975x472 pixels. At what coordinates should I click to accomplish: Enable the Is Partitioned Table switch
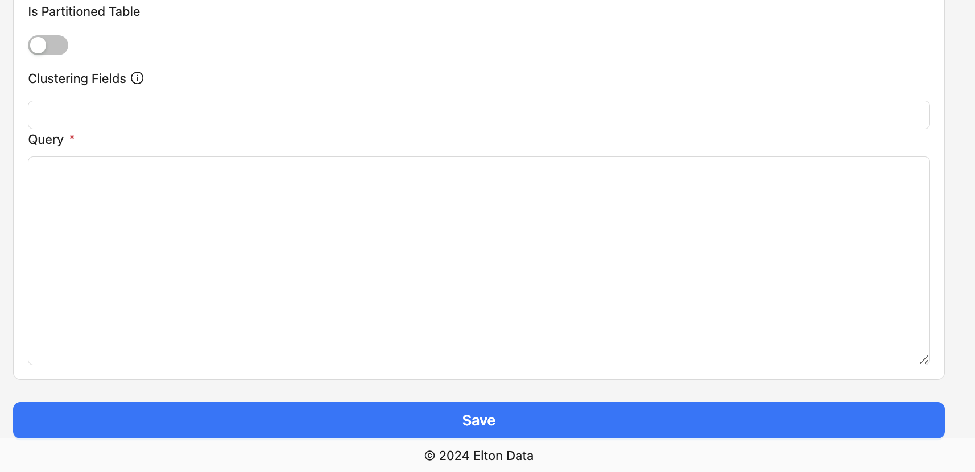48,45
